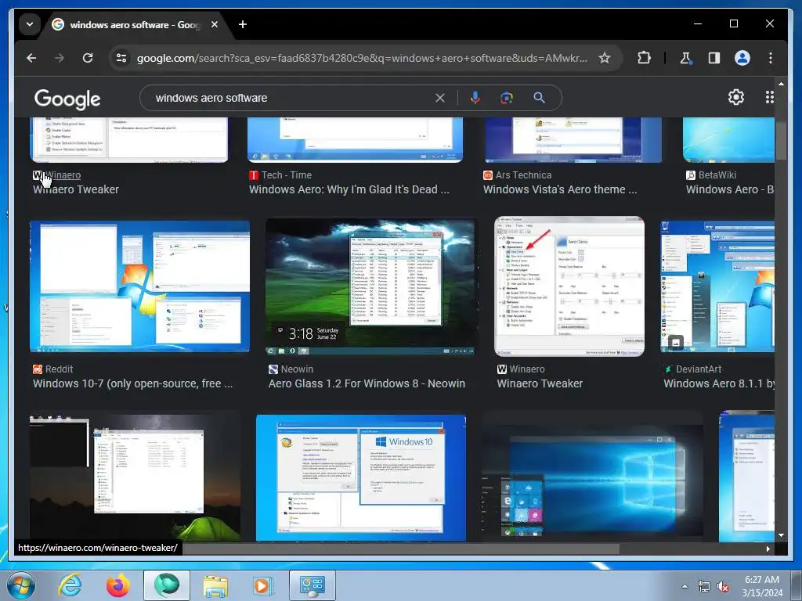Launch Firefox from taskbar
Screen dimensions: 802x601
pyautogui.click(x=118, y=585)
